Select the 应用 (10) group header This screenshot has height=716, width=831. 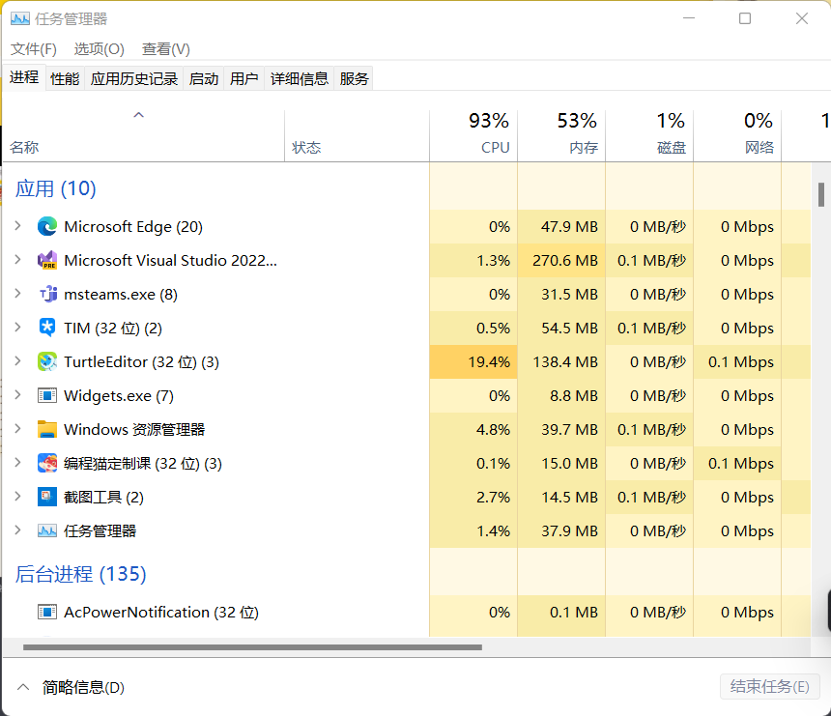point(56,188)
